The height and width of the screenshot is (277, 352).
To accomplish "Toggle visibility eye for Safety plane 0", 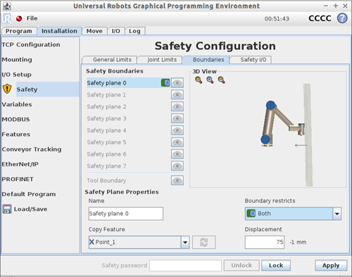I will (177, 83).
